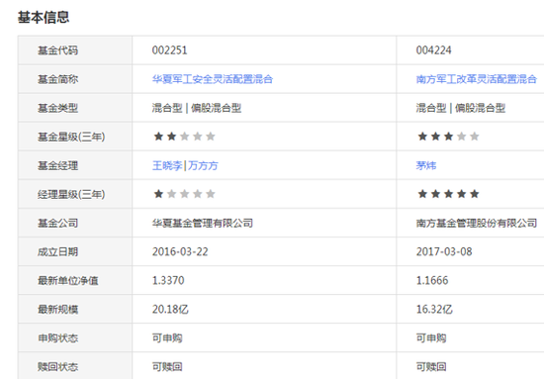Open fund manager 茅炜 profile
544x380 pixels.
click(x=426, y=165)
